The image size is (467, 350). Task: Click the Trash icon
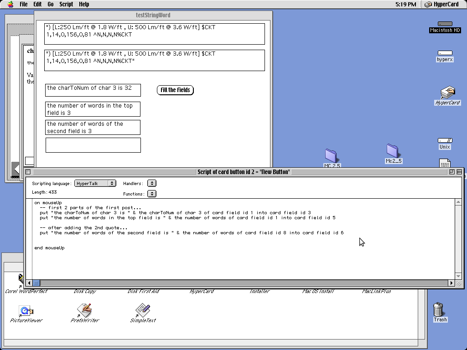pos(439,309)
